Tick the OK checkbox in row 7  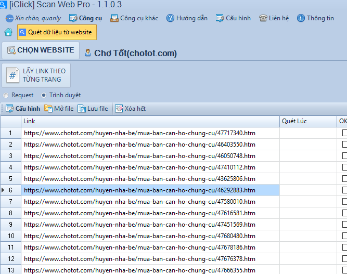pos(344,202)
